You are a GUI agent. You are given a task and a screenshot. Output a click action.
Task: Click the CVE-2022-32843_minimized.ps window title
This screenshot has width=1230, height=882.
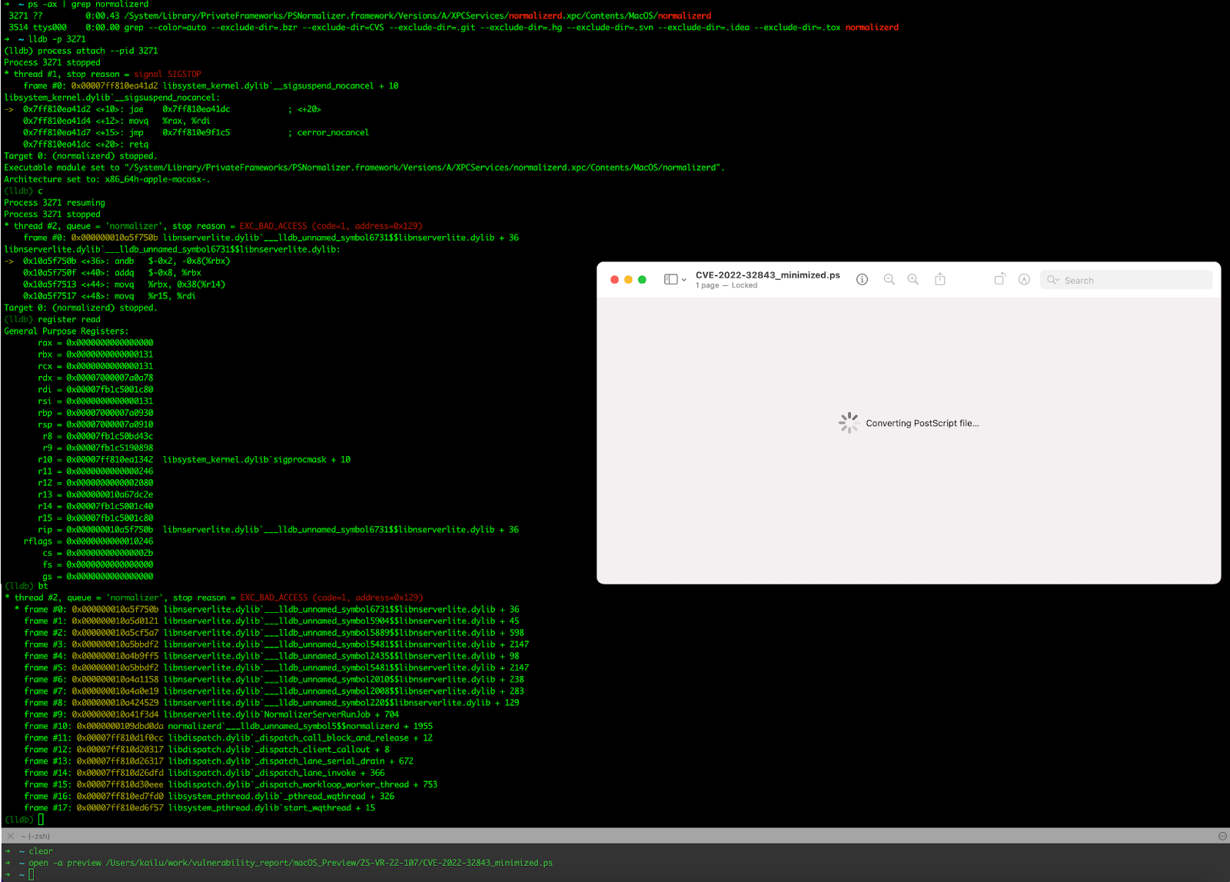click(x=766, y=275)
